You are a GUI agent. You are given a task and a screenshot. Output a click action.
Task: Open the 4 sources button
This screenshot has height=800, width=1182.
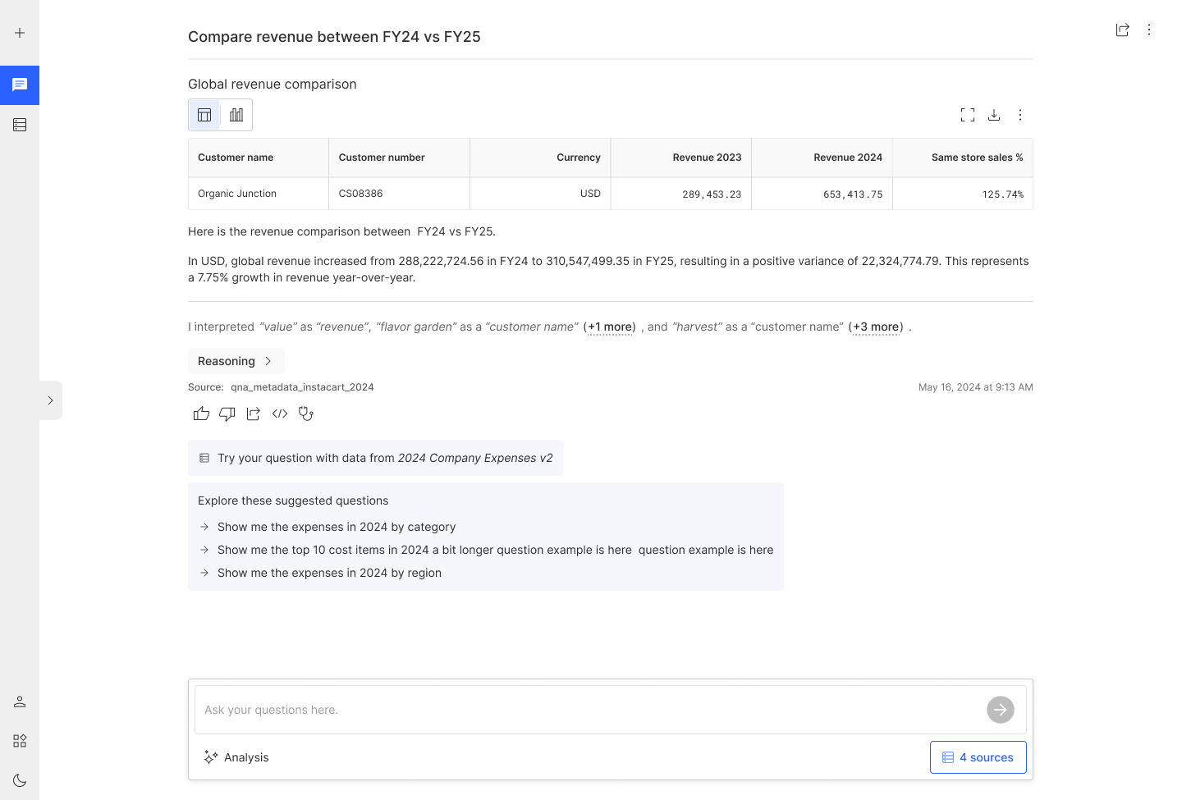pos(978,757)
